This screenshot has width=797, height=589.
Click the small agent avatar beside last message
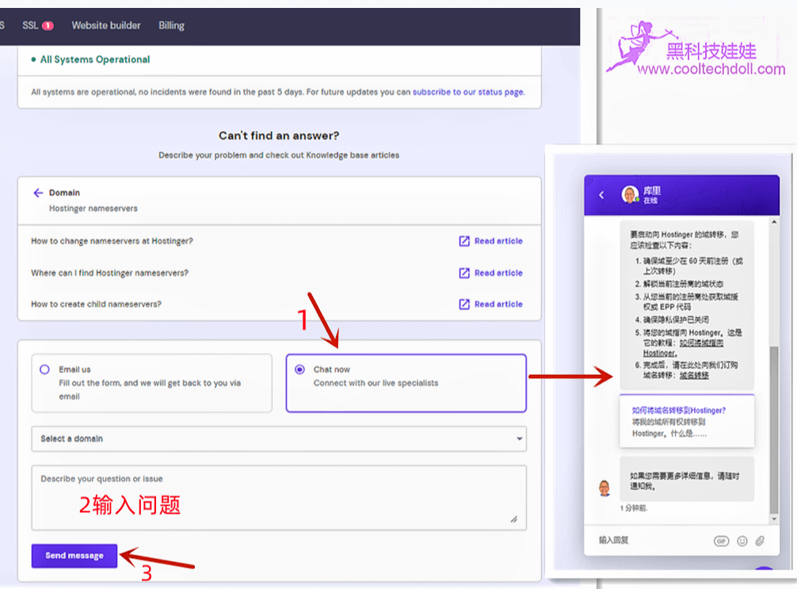604,488
